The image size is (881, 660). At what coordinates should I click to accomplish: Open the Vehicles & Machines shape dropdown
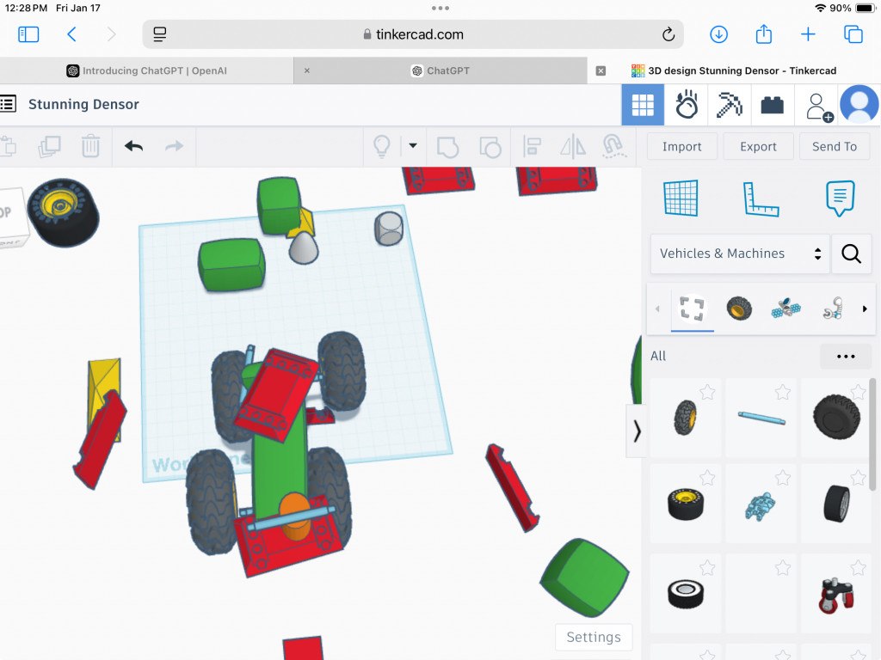[739, 254]
